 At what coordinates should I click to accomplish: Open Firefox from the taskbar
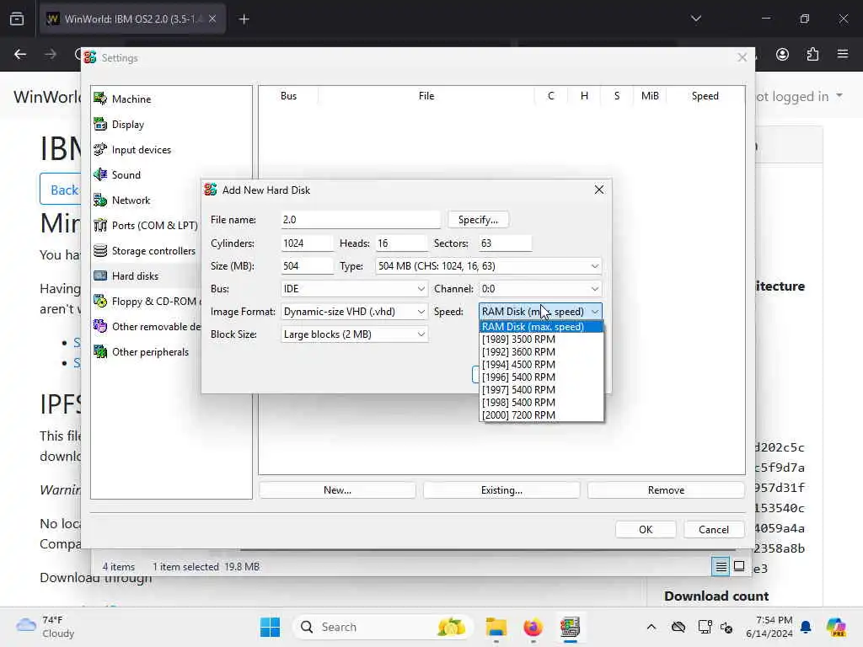coord(533,627)
